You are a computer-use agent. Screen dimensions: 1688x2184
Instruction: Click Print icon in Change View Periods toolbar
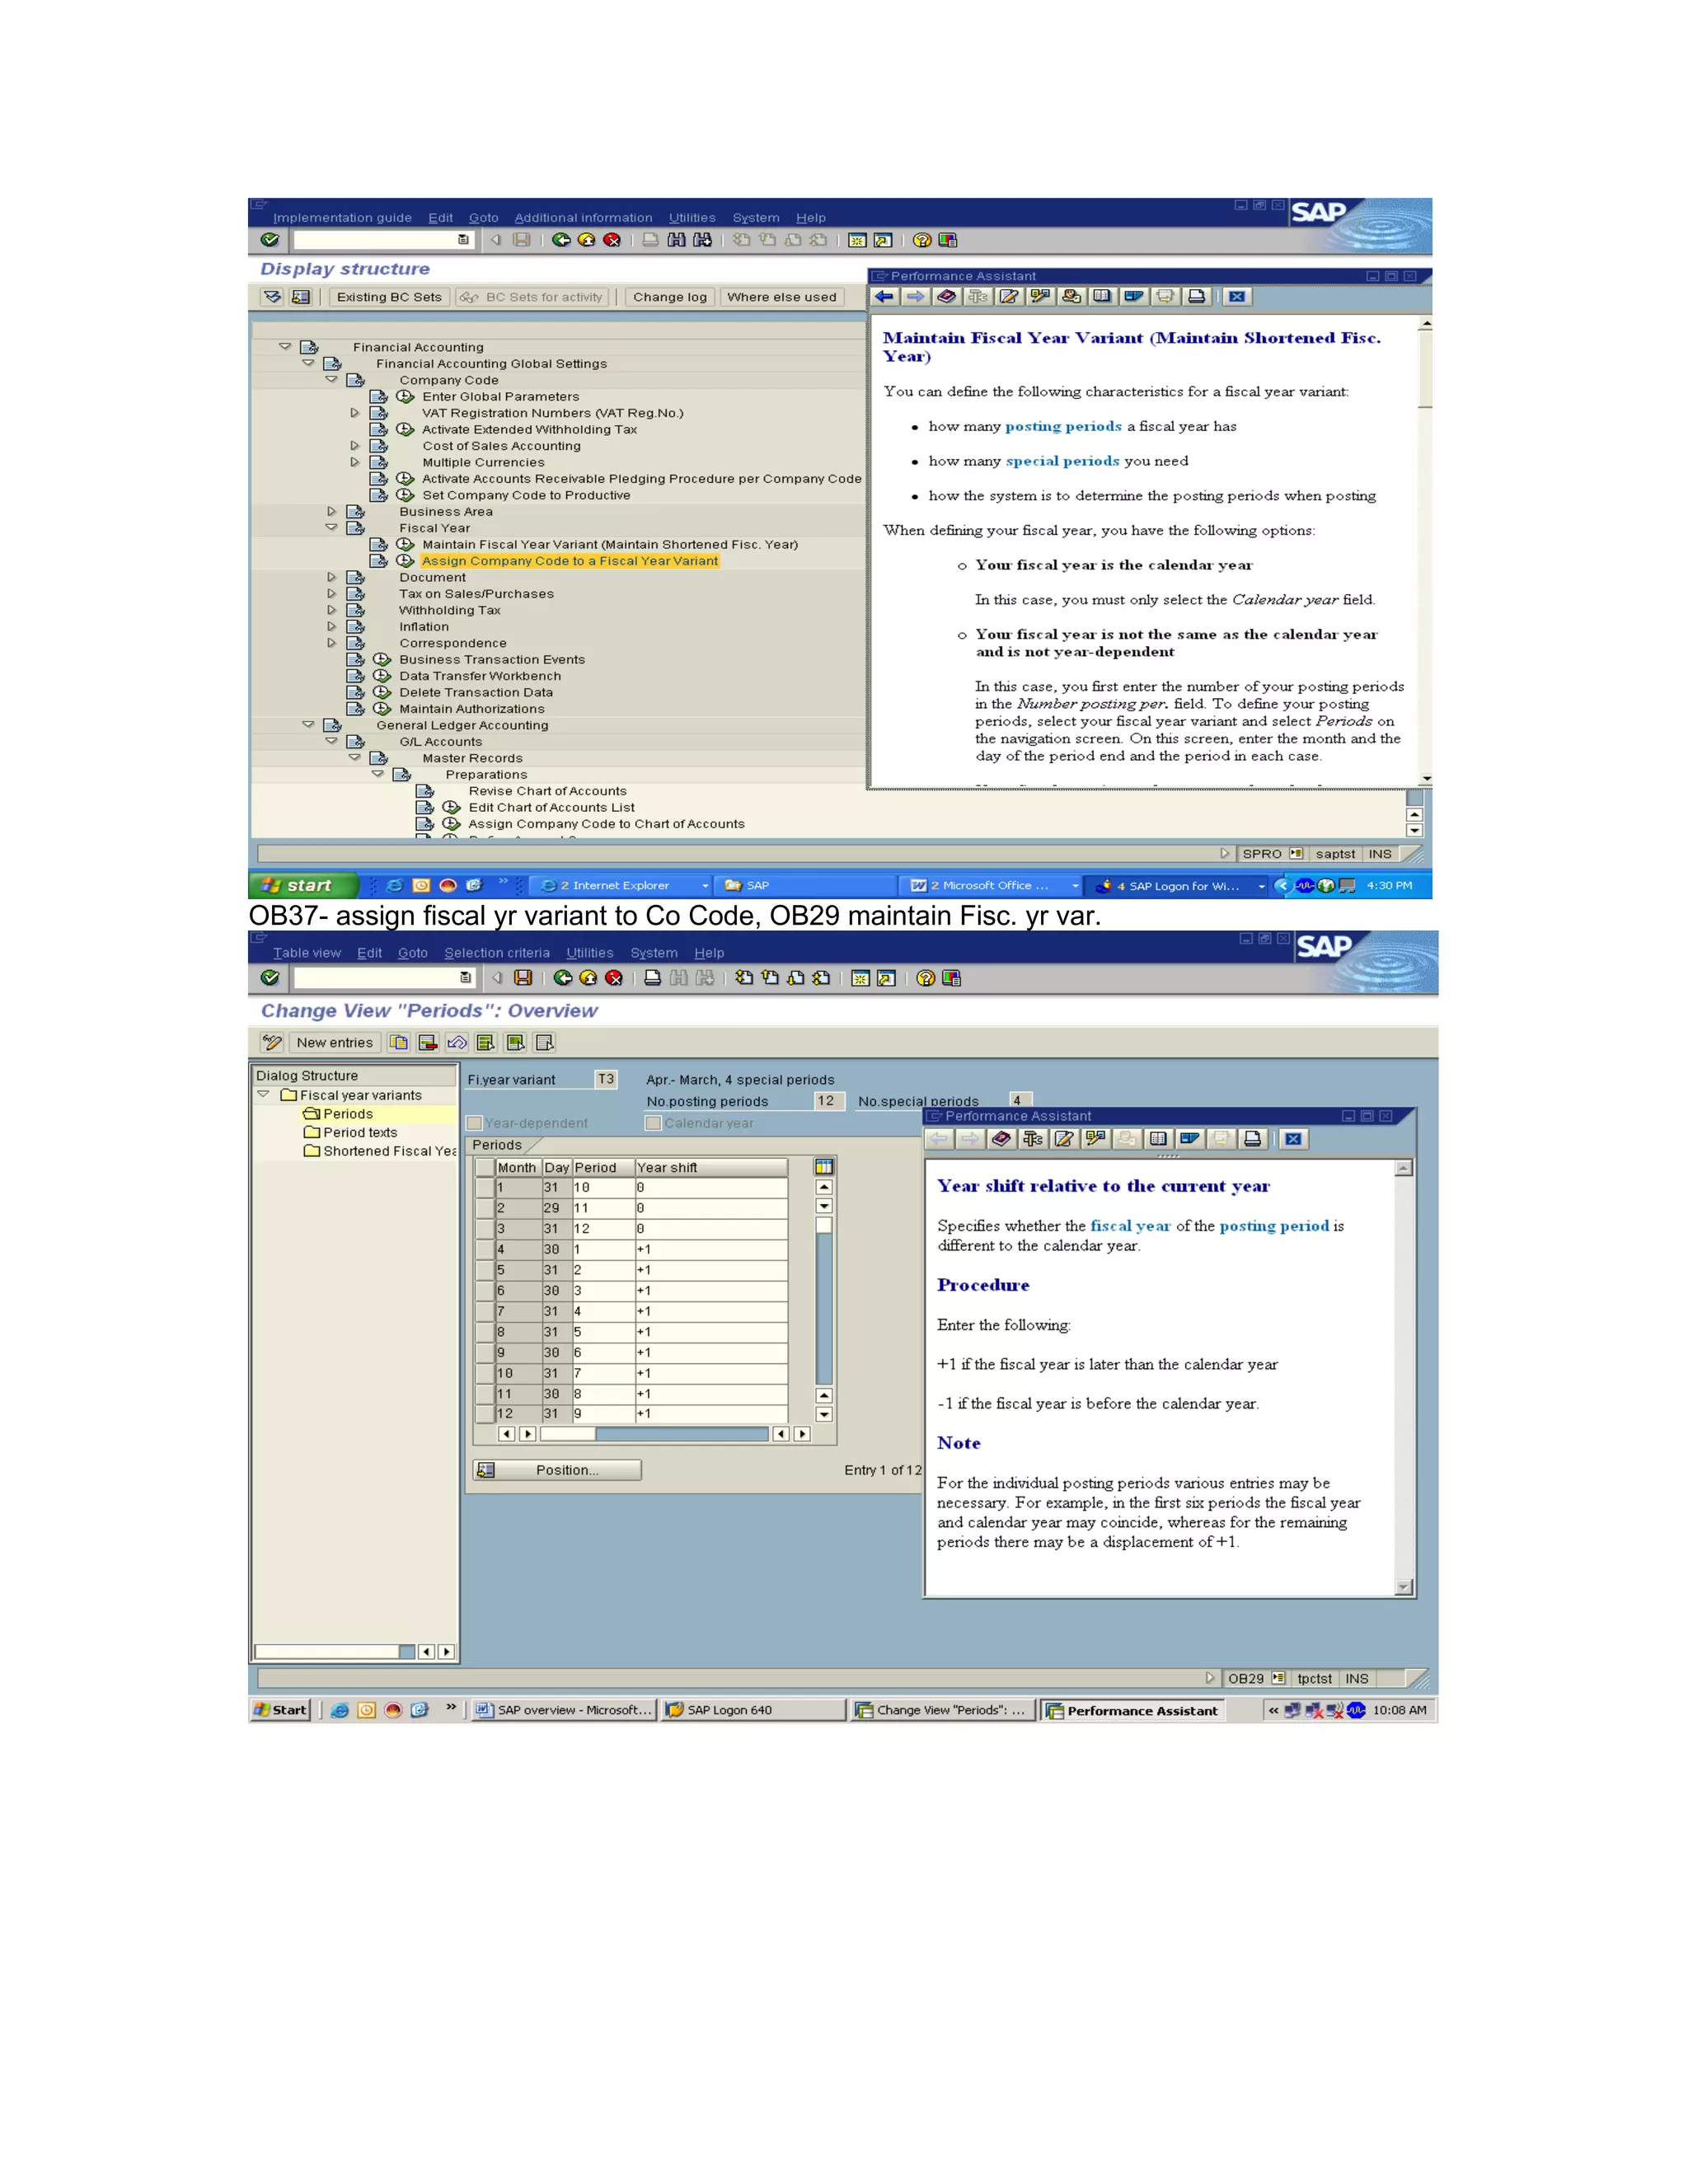pyautogui.click(x=652, y=978)
